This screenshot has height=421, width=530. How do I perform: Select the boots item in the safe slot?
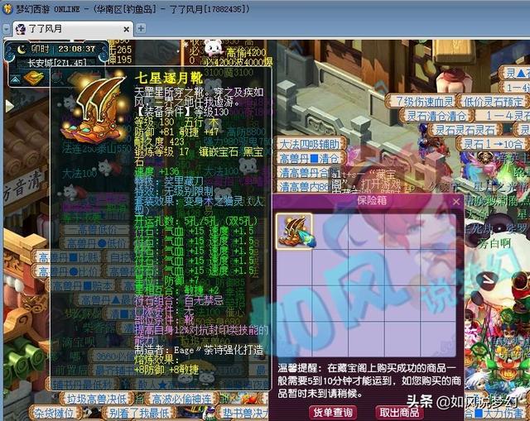(295, 232)
